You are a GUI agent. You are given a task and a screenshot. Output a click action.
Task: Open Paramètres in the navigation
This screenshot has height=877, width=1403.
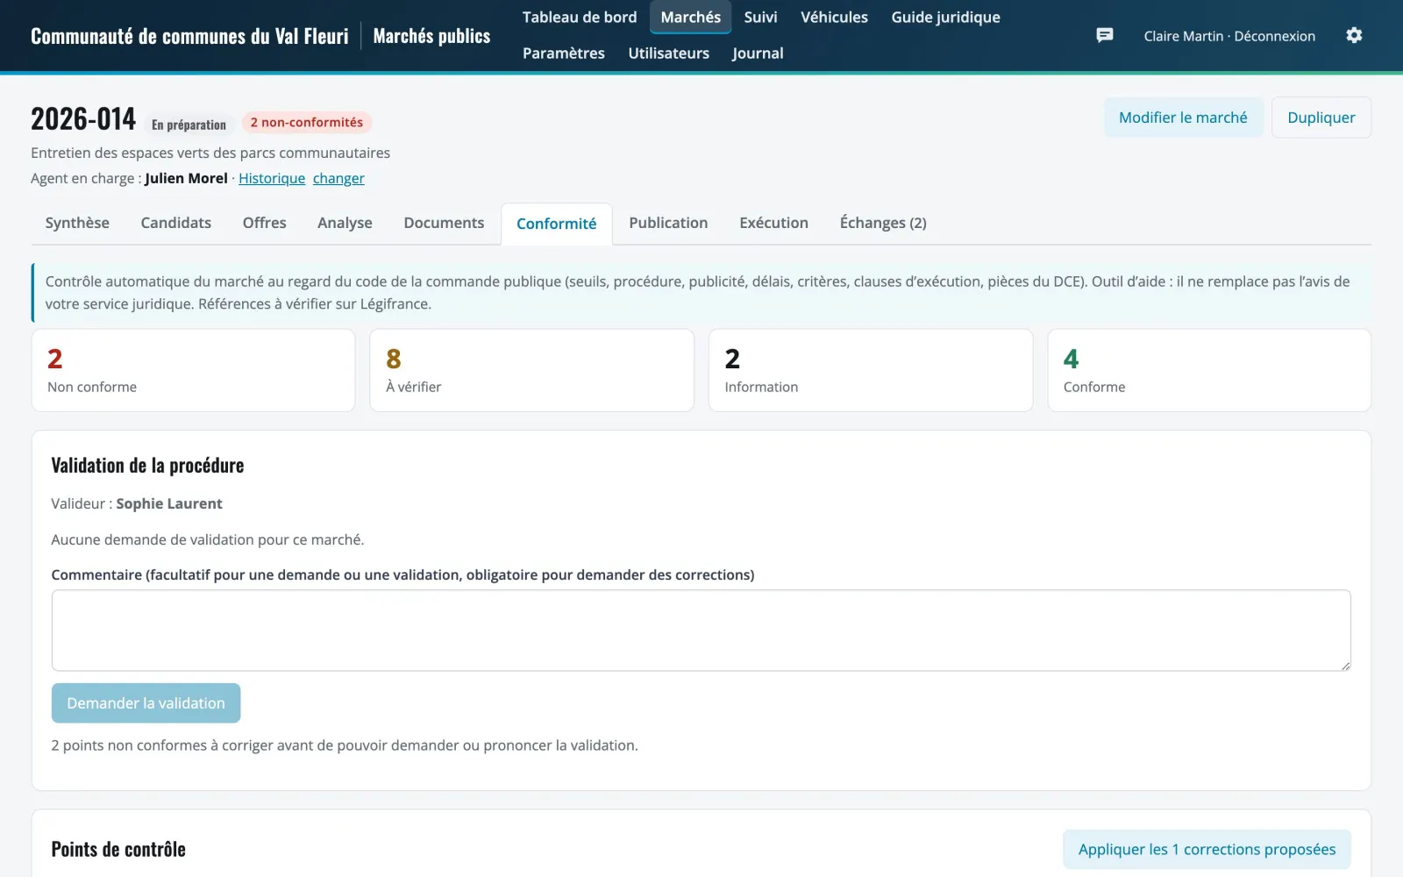[x=564, y=53]
